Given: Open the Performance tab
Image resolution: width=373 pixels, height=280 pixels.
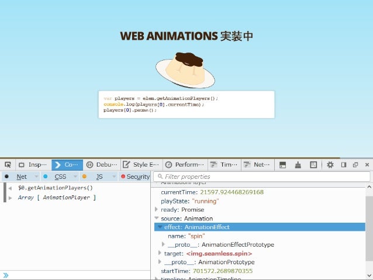Looking at the screenshot, I should [185, 165].
